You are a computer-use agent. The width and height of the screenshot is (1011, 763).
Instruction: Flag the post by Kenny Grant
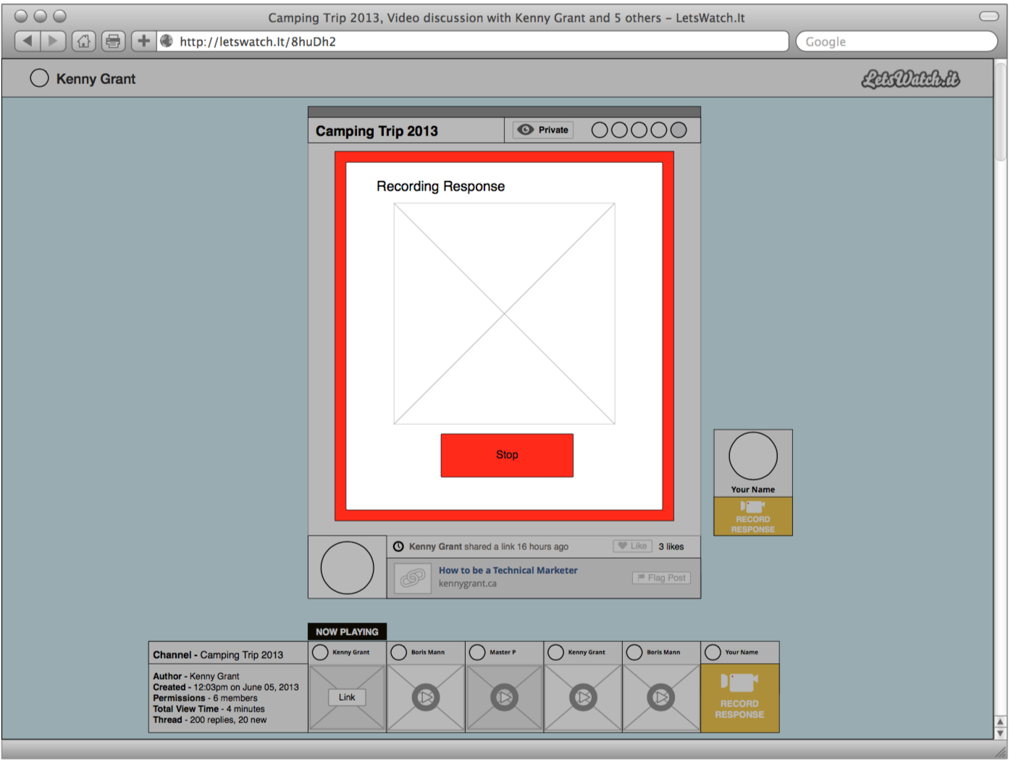(x=661, y=578)
